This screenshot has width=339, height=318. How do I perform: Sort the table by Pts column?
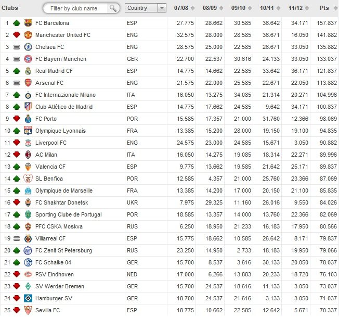[328, 8]
